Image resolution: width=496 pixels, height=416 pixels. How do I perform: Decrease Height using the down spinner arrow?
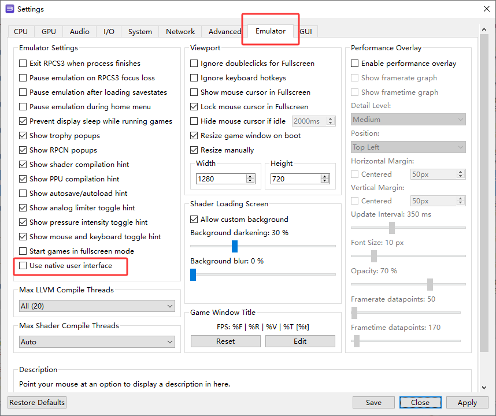pyautogui.click(x=325, y=181)
